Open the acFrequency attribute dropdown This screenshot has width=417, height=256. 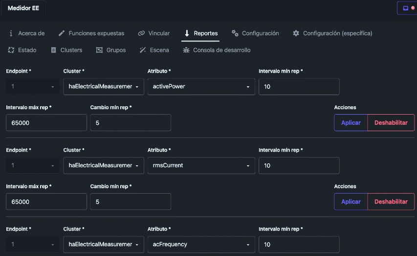point(201,244)
